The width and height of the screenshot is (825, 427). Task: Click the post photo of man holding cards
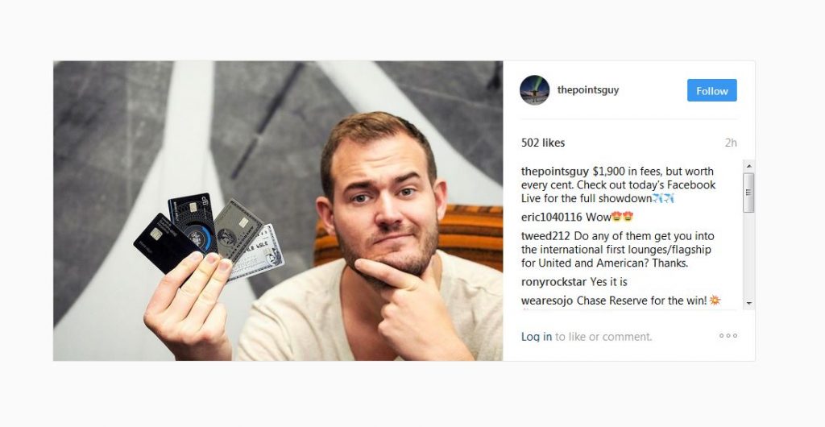point(278,211)
